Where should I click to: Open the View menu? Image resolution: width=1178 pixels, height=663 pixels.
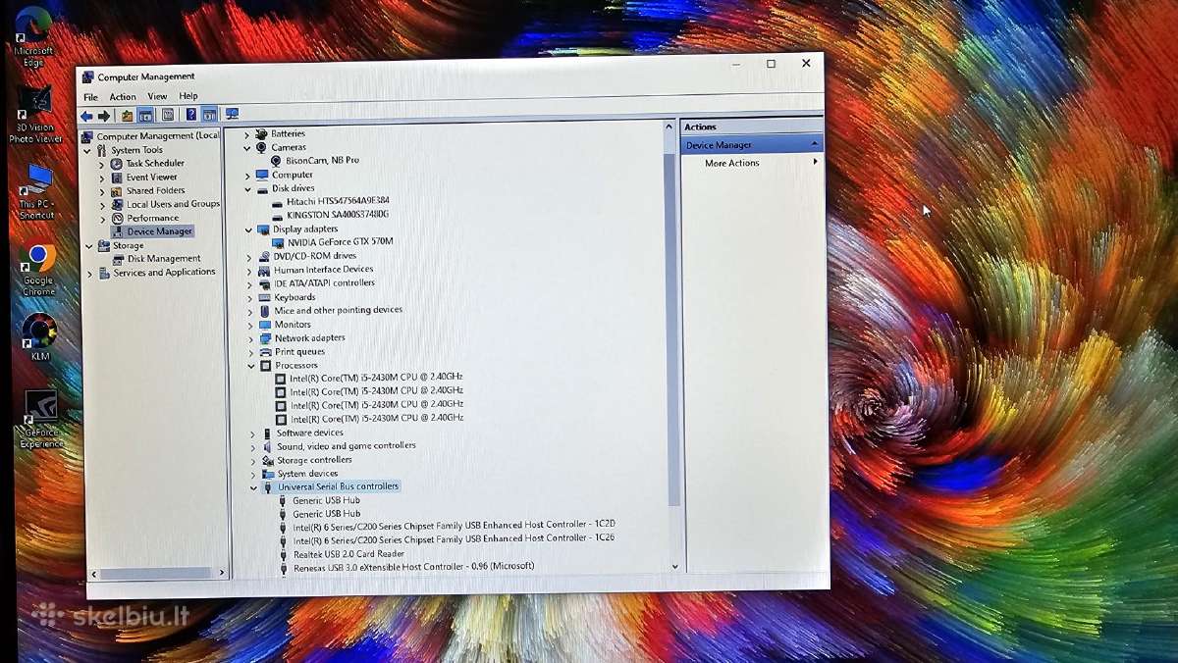157,96
